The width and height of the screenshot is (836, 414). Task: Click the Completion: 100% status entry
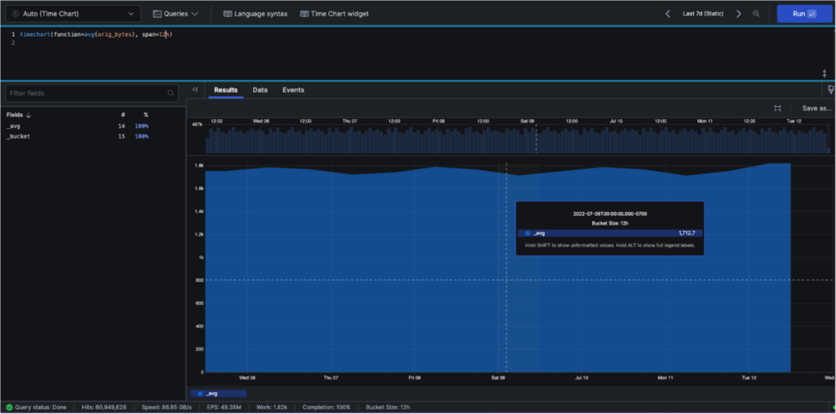tap(327, 407)
